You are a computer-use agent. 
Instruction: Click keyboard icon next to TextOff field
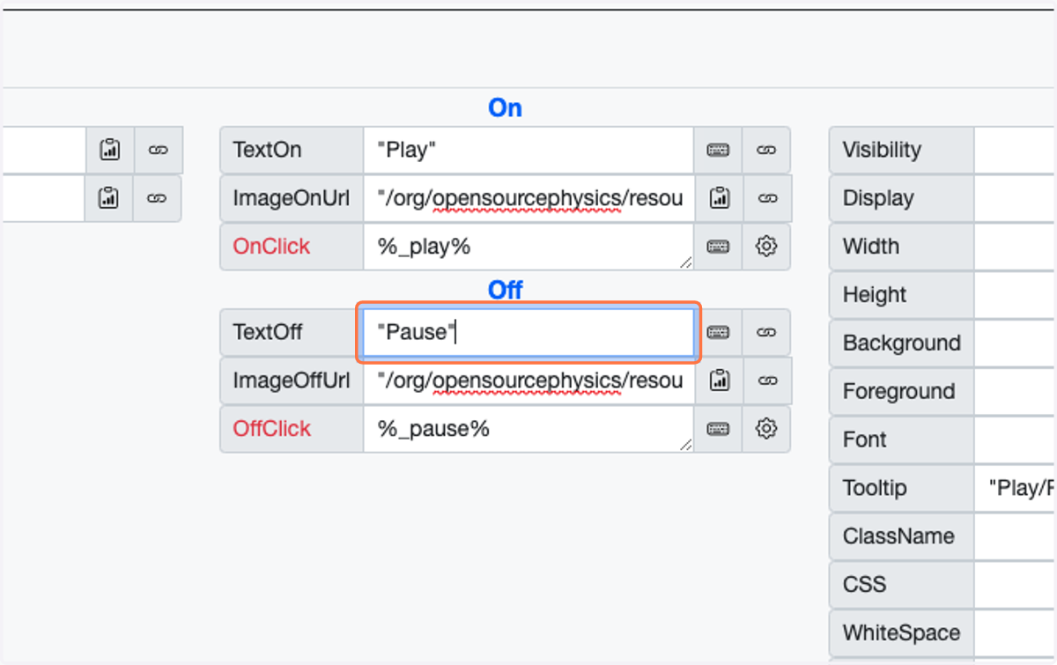(718, 332)
